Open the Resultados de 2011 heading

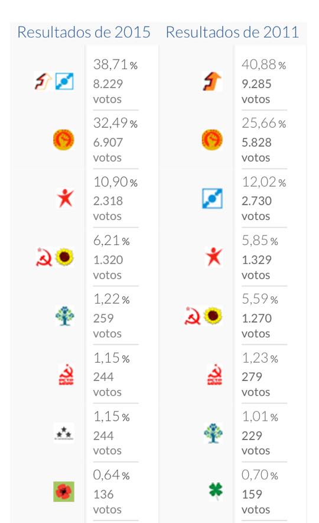(232, 33)
